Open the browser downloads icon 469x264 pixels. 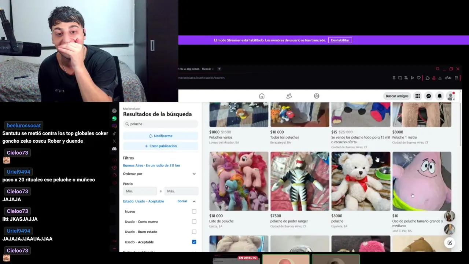tap(440, 78)
